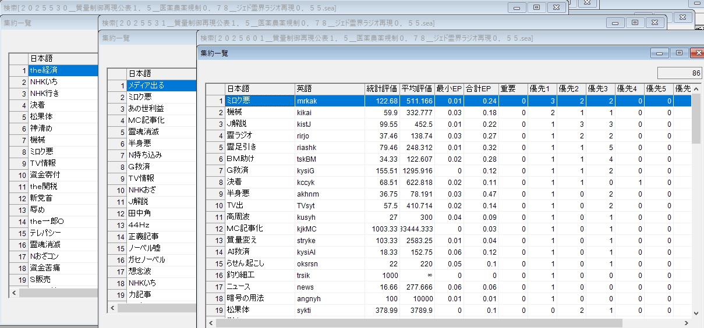The height and width of the screenshot is (328, 704).
Task: Close the front 集約一覧 window
Action: click(696, 53)
